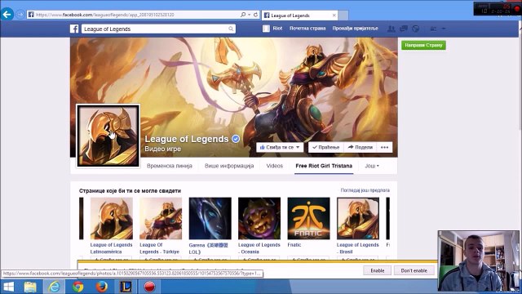Open the account settings dropdown arrow
The height and width of the screenshot is (294, 522).
444,29
